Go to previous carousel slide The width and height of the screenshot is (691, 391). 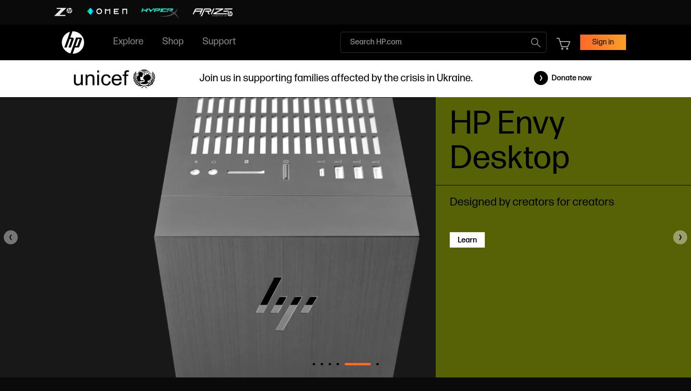pyautogui.click(x=11, y=237)
